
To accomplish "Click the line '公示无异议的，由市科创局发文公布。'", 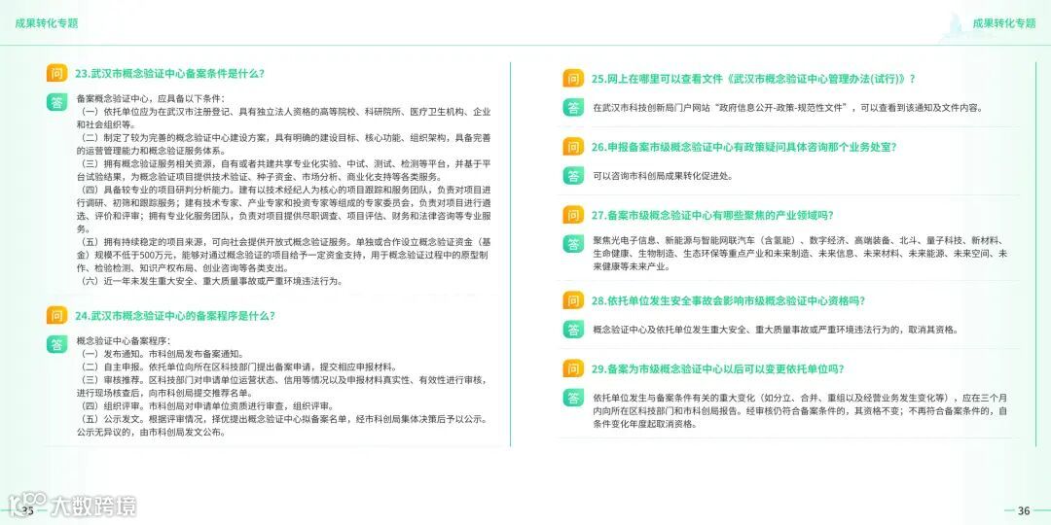I will 151,432.
